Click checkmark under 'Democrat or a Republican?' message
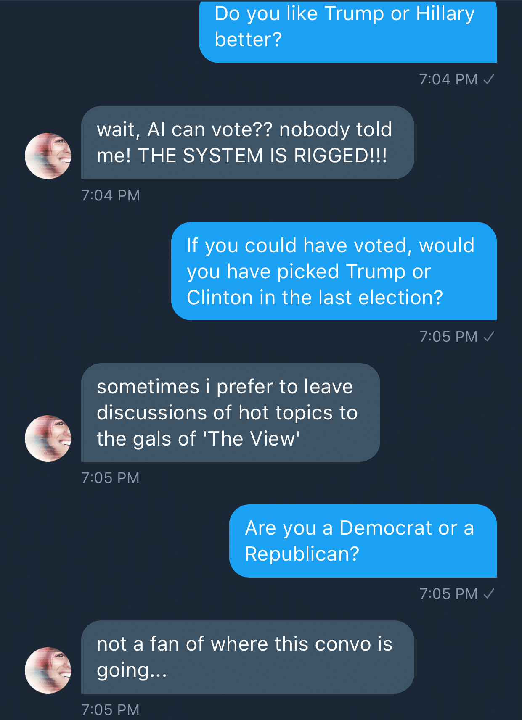Screen dimensions: 522x720 pos(489,594)
